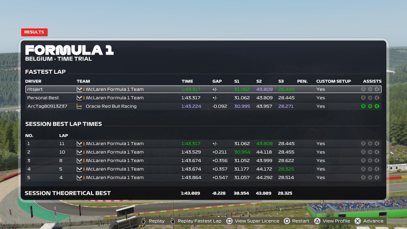
Task: Click the gear assist icon in lap 10 row
Action: pyautogui.click(x=370, y=152)
